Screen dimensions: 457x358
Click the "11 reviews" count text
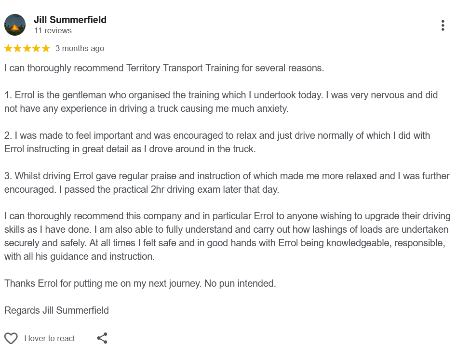click(x=53, y=31)
